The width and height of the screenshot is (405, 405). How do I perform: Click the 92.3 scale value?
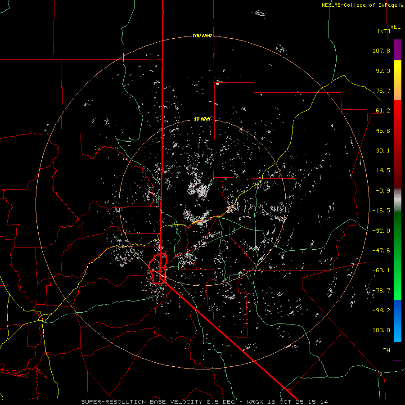pos(383,71)
